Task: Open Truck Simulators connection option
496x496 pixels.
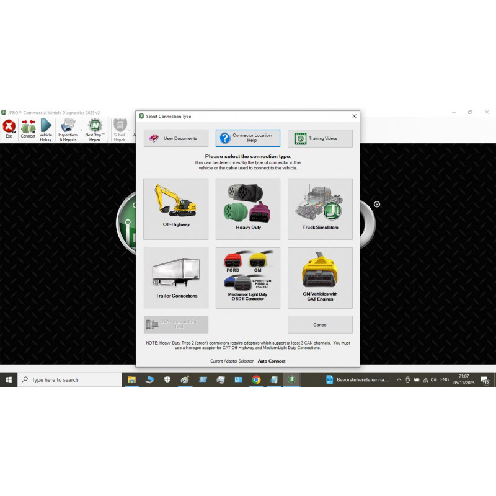Action: click(320, 208)
